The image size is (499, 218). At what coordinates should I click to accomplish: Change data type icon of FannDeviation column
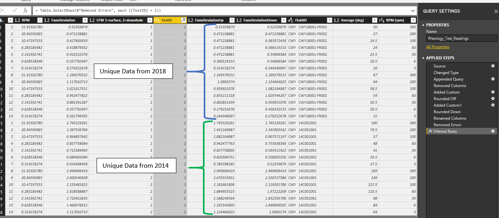(47, 20)
